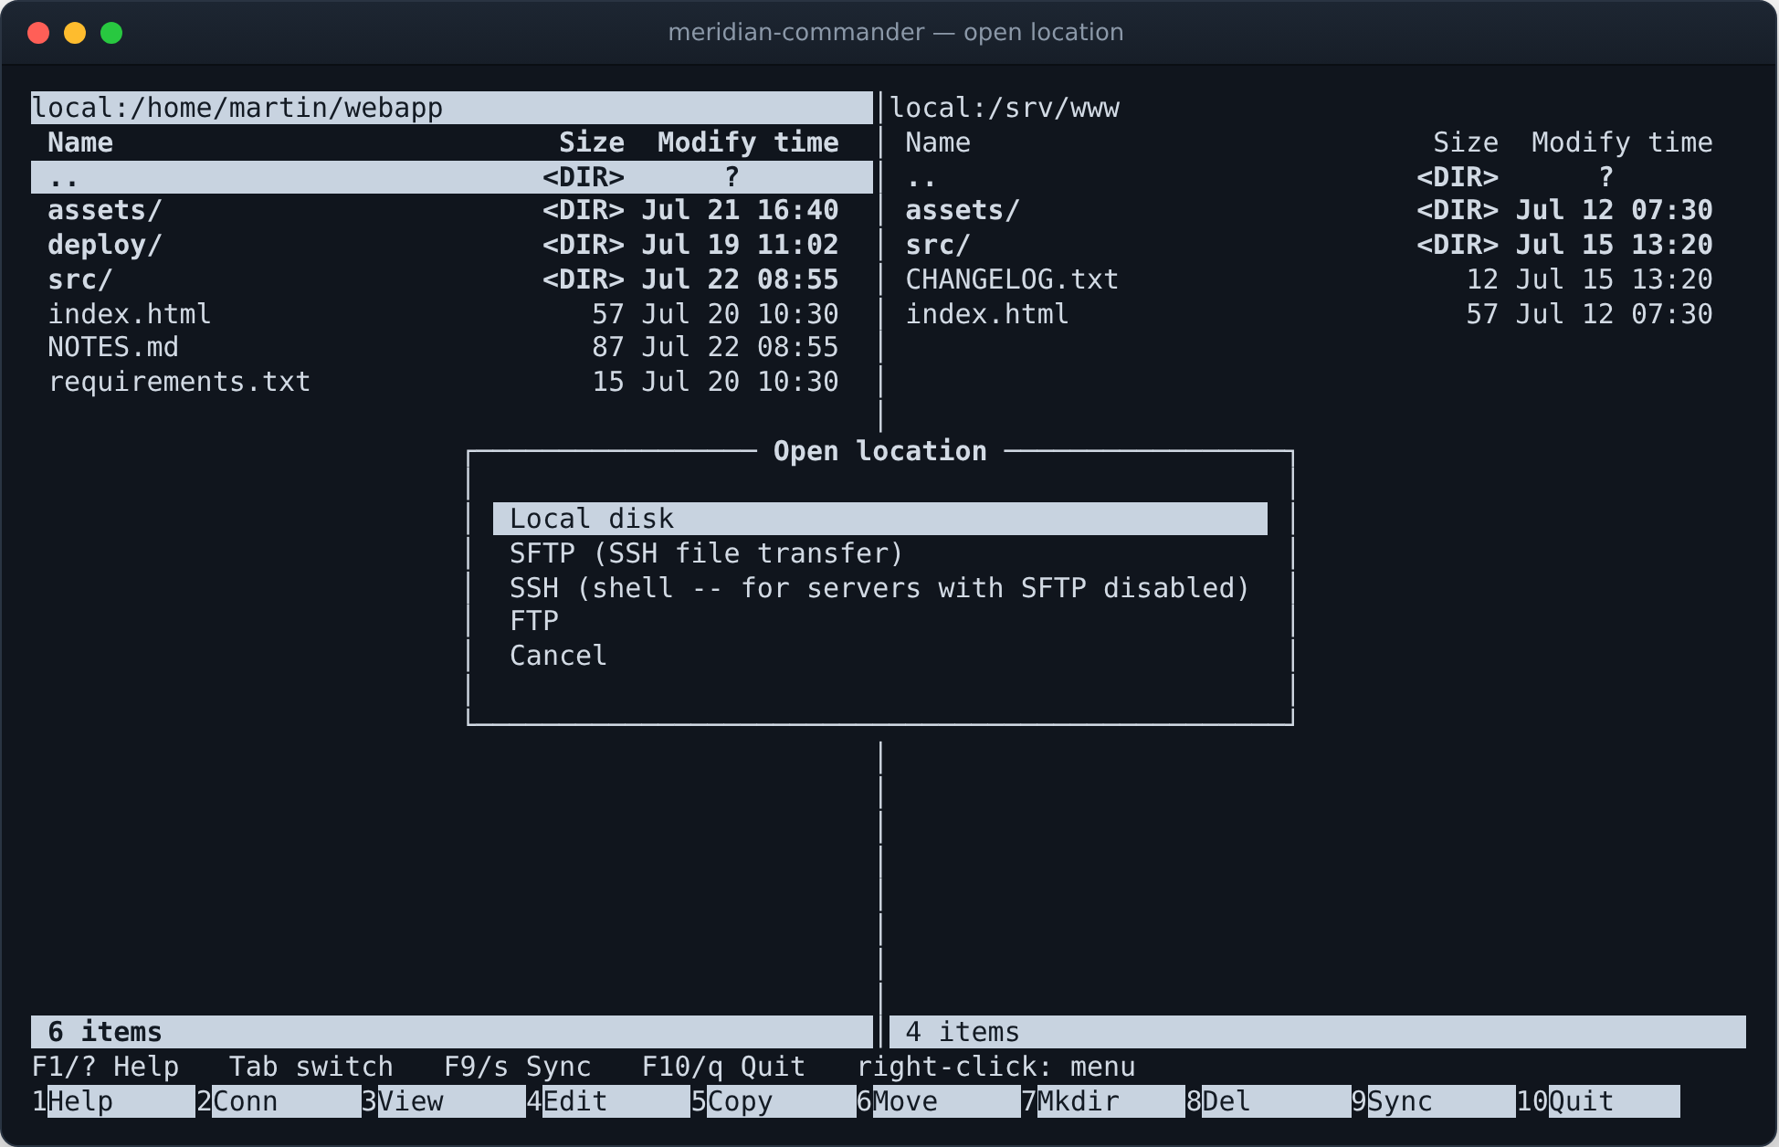
Task: Click right panel Size column header
Action: pyautogui.click(x=1466, y=142)
